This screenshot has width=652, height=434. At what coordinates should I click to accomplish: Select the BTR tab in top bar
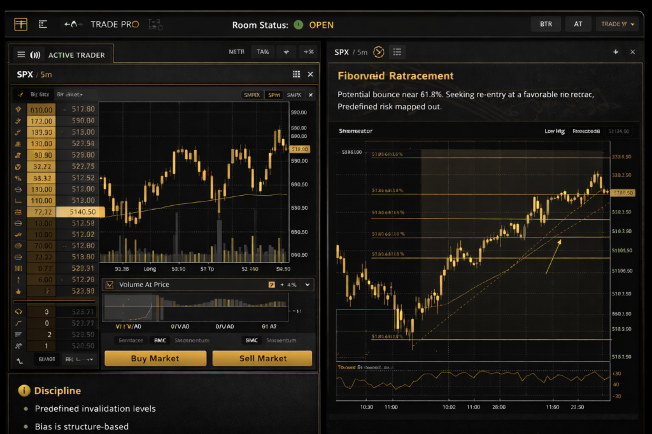coord(546,24)
